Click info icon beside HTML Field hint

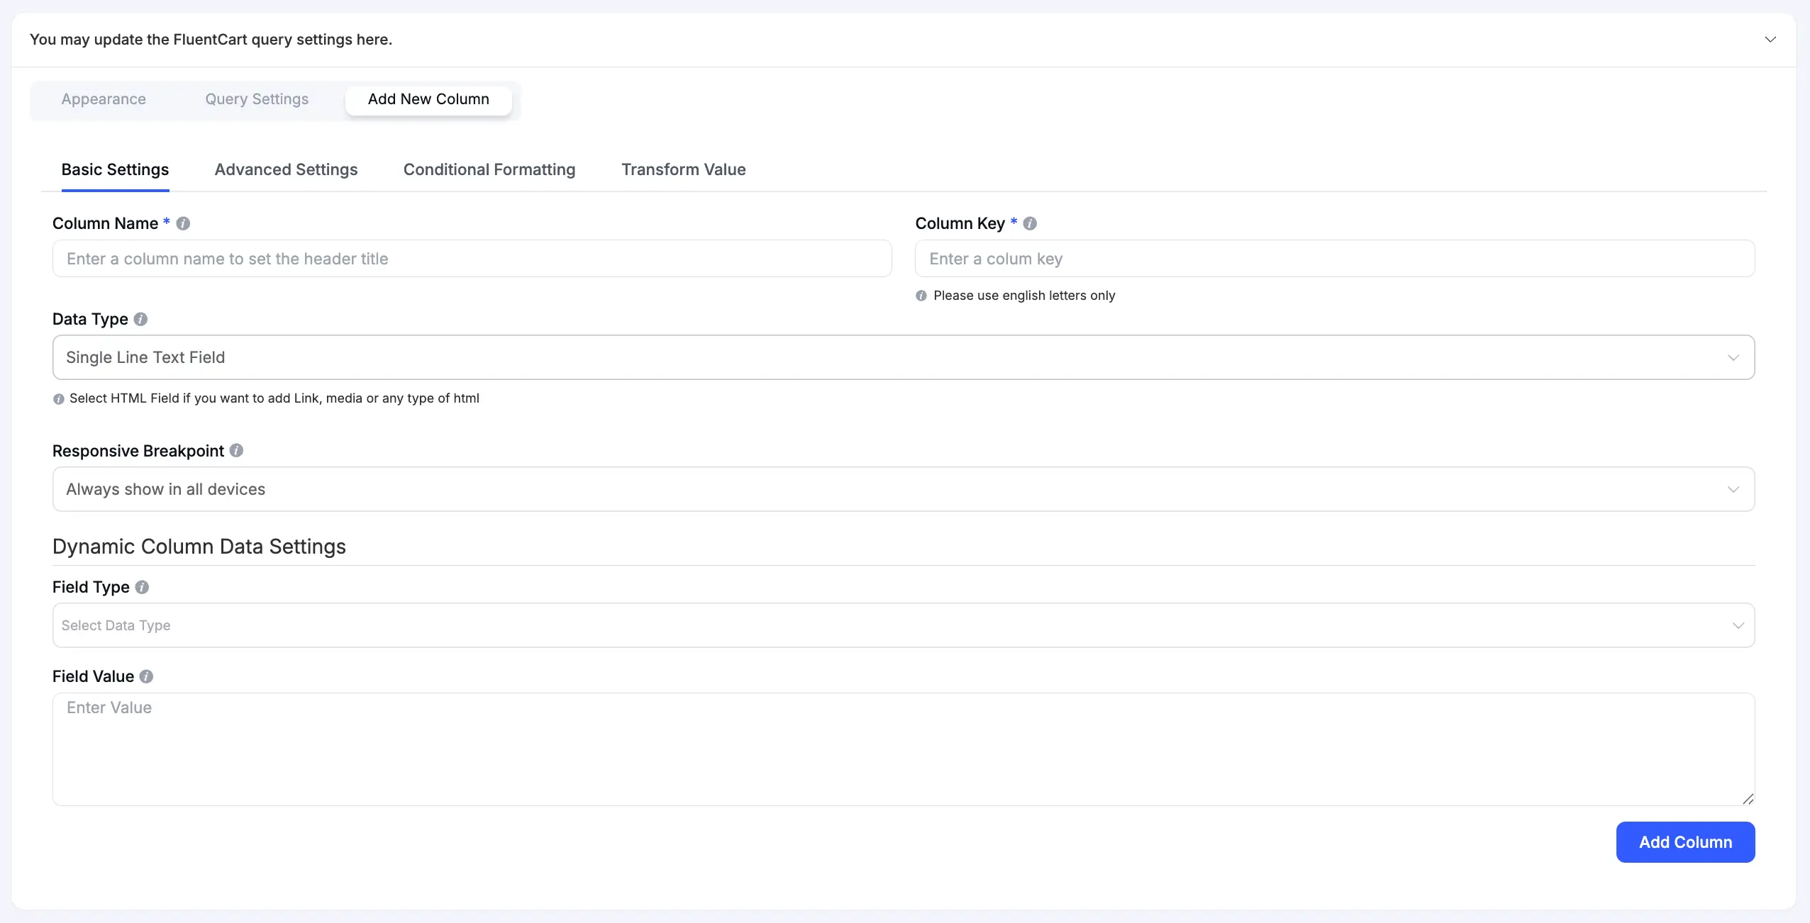(59, 399)
